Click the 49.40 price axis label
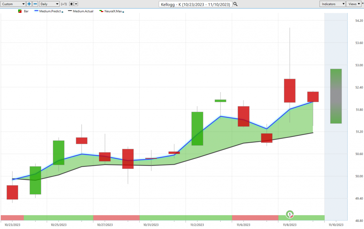This screenshot has width=364, height=229. [359, 198]
